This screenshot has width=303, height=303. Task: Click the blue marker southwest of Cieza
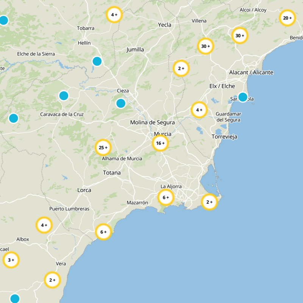[x=121, y=103]
